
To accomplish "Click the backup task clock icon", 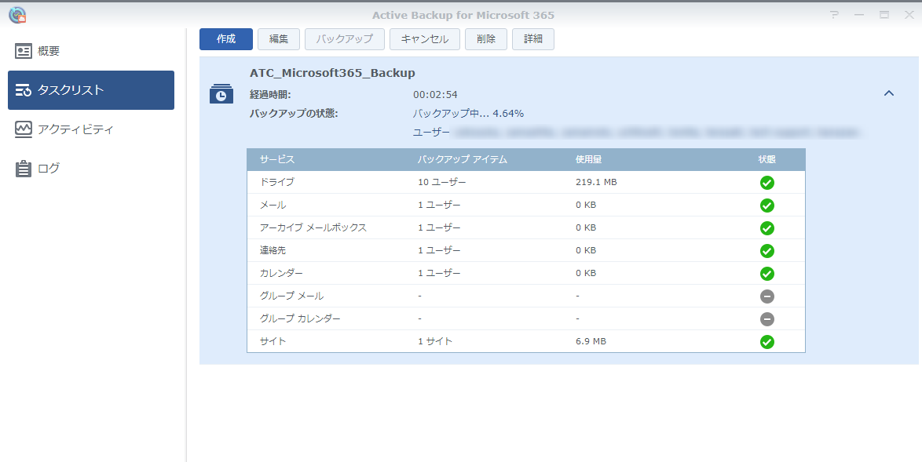I will point(221,93).
